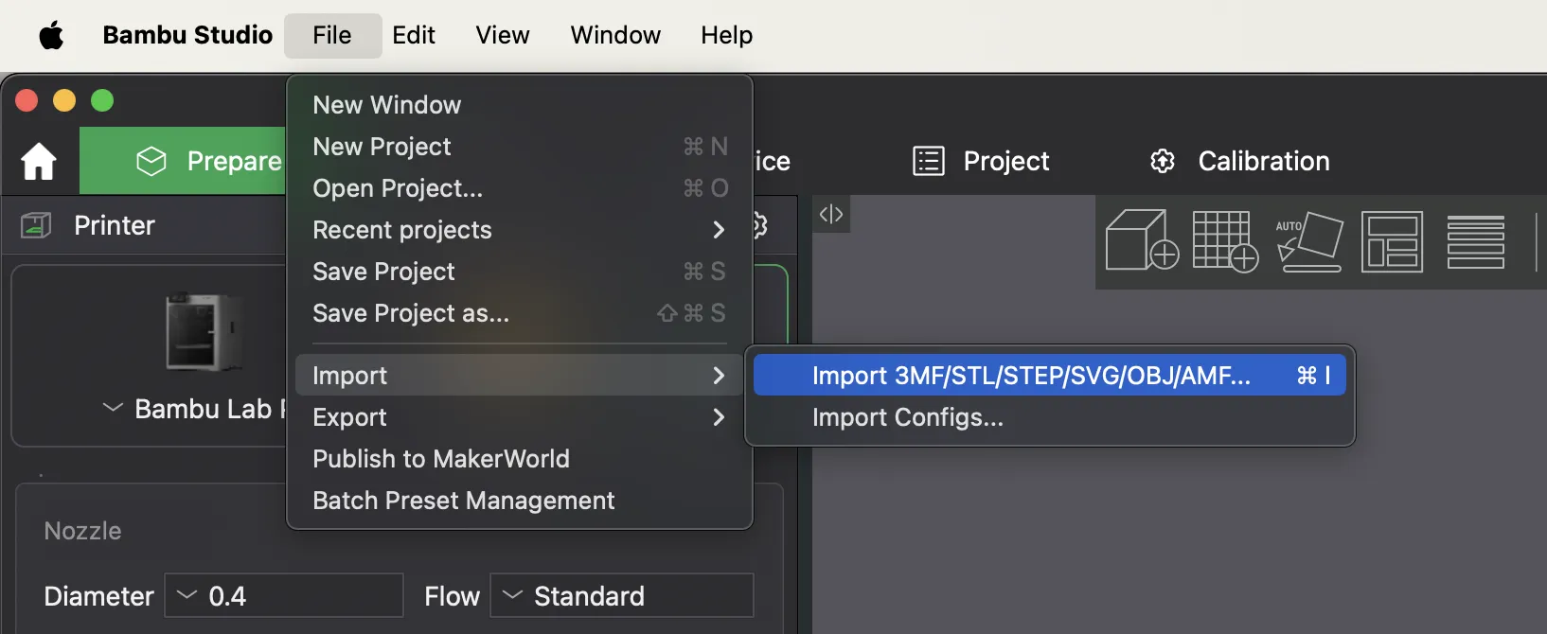Open the Bambu Studio app menu

pyautogui.click(x=187, y=35)
